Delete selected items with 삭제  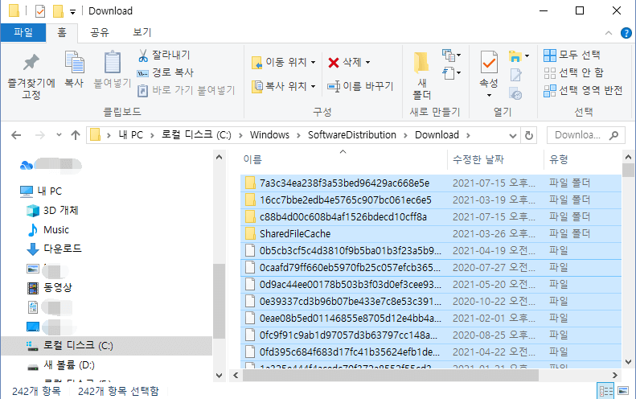(345, 62)
